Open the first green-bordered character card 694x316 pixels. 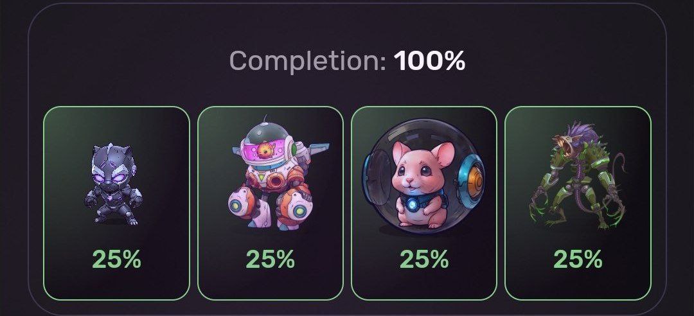pos(116,203)
